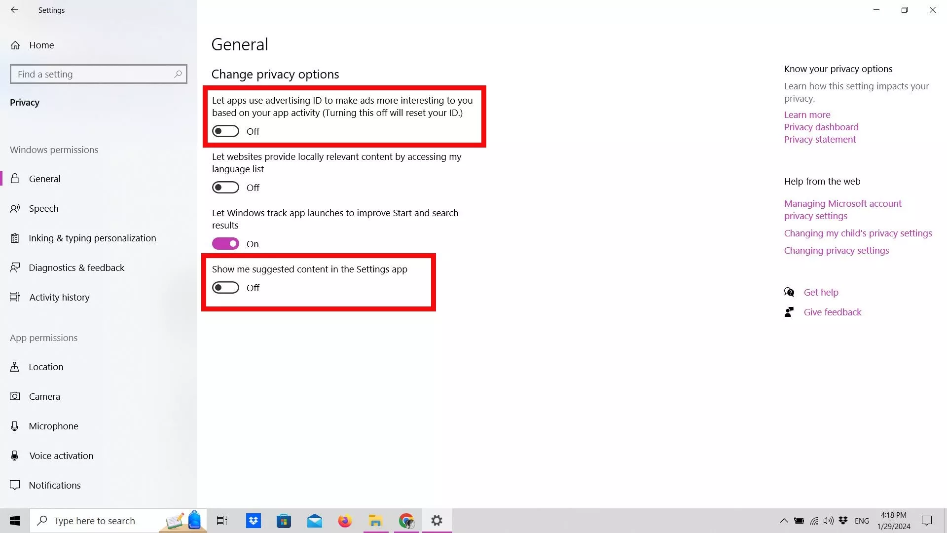Open Location permissions

[x=46, y=367]
